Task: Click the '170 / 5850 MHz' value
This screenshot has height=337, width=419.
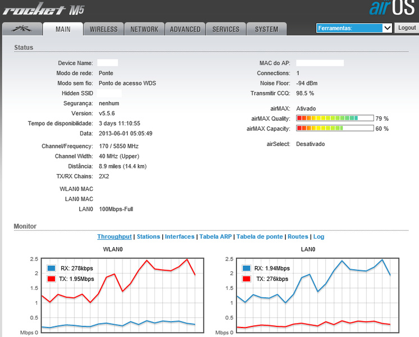Action: (x=119, y=146)
